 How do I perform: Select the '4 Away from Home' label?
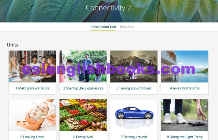point(185,88)
